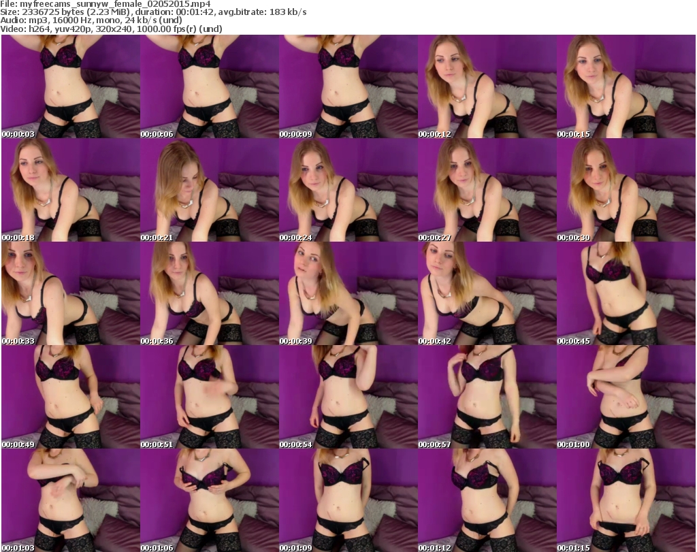Select the thumbnail stamped 00:00:49
This screenshot has width=697, height=552.
(x=71, y=397)
